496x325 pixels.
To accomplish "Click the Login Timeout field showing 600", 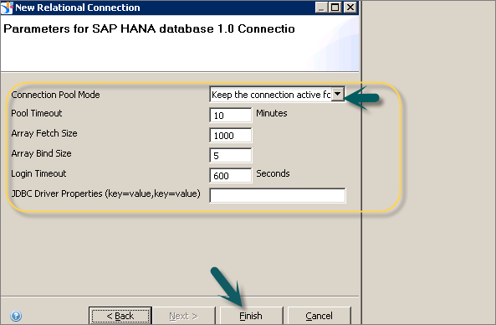I will pos(231,176).
